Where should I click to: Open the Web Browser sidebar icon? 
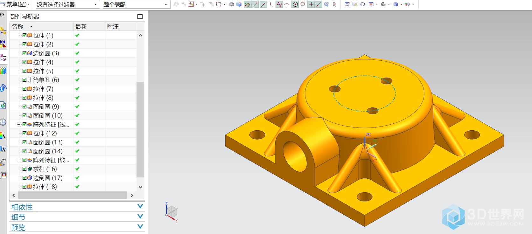(3, 105)
